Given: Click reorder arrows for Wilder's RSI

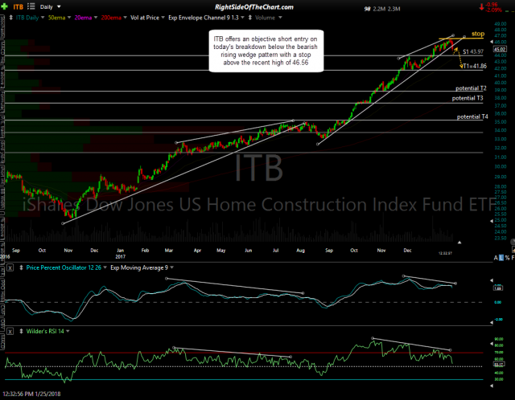Looking at the screenshot, I should (21, 332).
